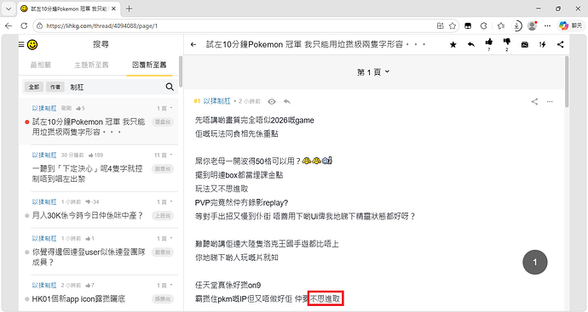Click the search magnifier icon
588x312 pixels.
(x=170, y=87)
